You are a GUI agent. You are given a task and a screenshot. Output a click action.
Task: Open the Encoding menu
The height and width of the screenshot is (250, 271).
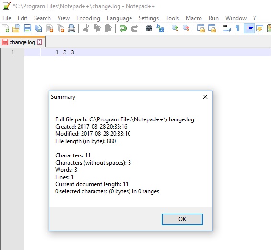pyautogui.click(x=88, y=18)
